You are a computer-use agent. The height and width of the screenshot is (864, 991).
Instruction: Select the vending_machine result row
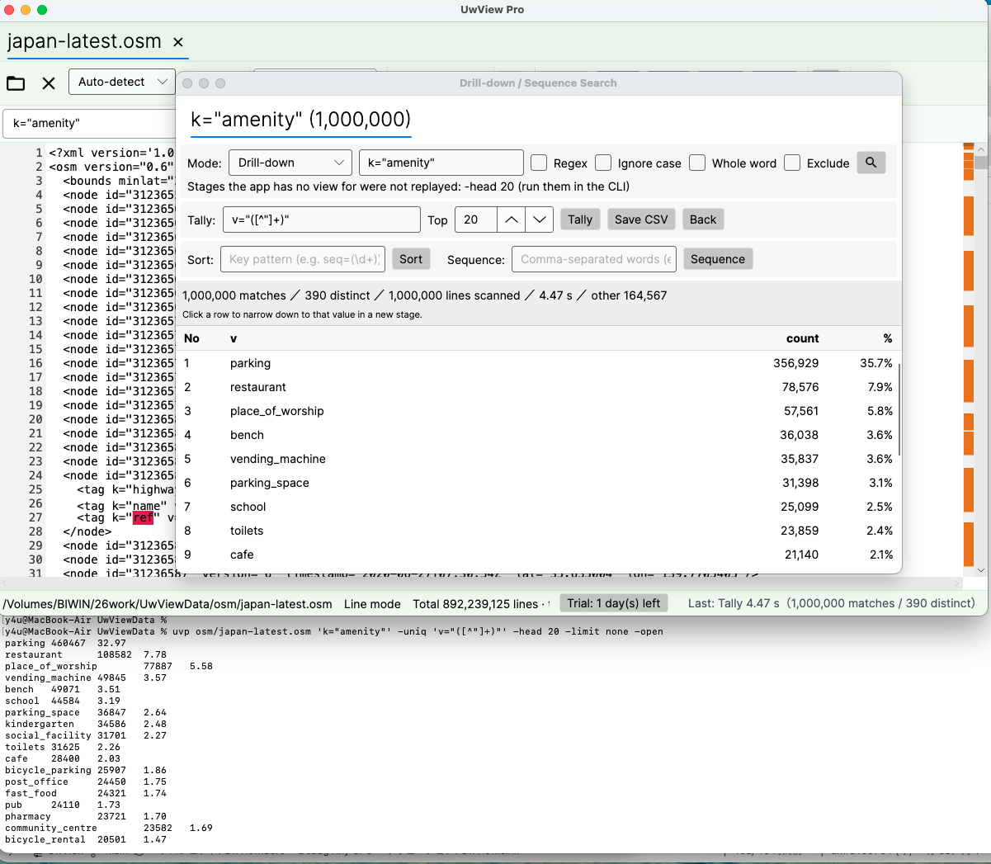tap(540, 459)
